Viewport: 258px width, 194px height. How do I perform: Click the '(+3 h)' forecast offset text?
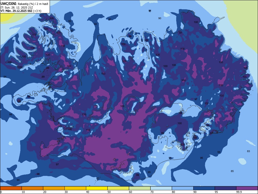coord(37,11)
